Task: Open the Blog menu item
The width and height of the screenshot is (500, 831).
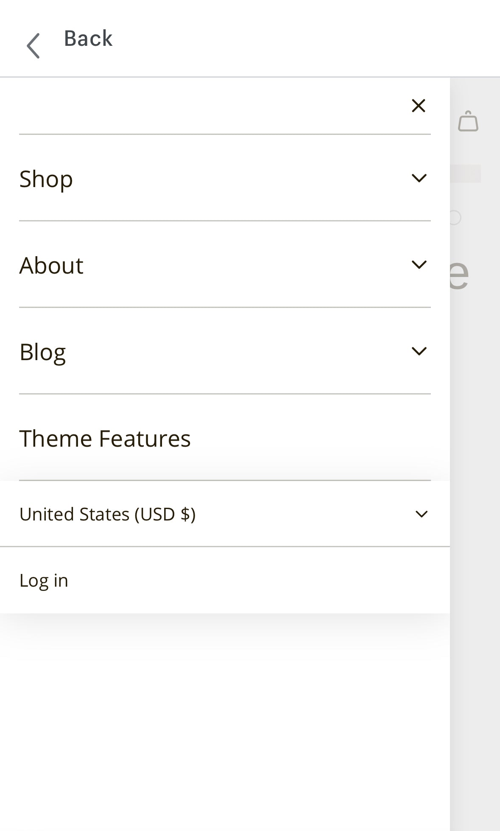Action: point(43,352)
